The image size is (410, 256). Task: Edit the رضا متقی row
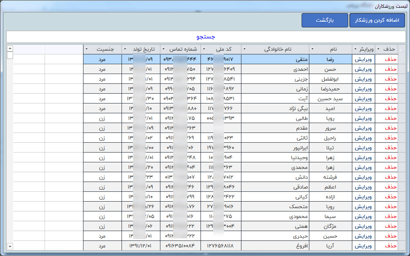coord(363,59)
